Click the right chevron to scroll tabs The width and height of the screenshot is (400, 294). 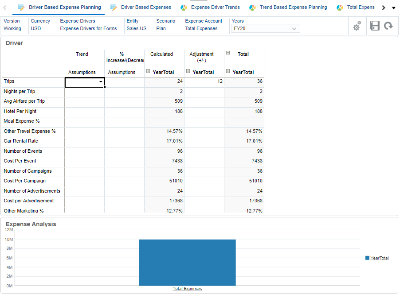pos(383,7)
